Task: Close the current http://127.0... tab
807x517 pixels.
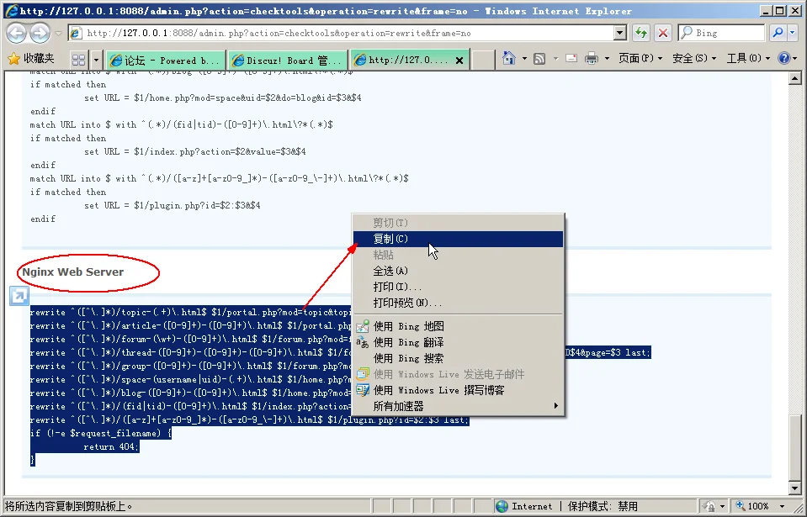Action: click(x=459, y=61)
